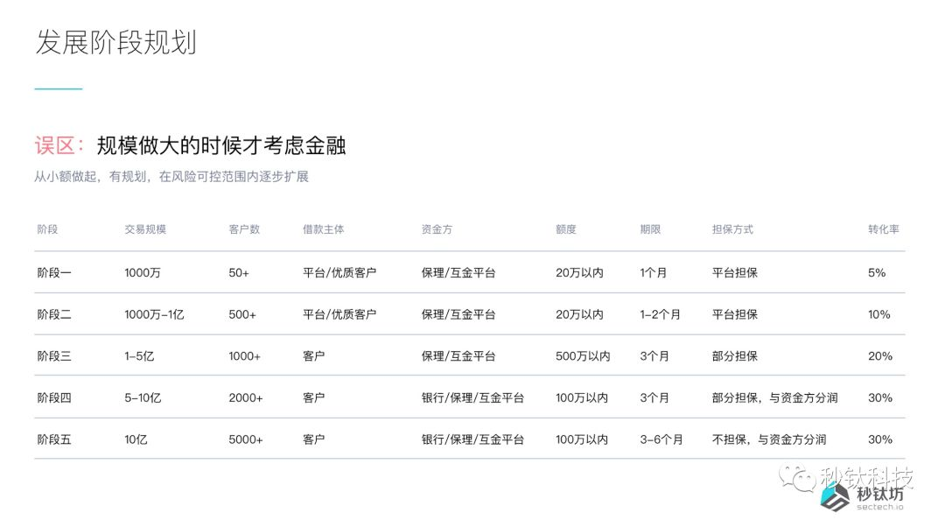Screen dimensions: 945x520
Task: Click the 3–6个月 term cell
Action: click(x=661, y=439)
